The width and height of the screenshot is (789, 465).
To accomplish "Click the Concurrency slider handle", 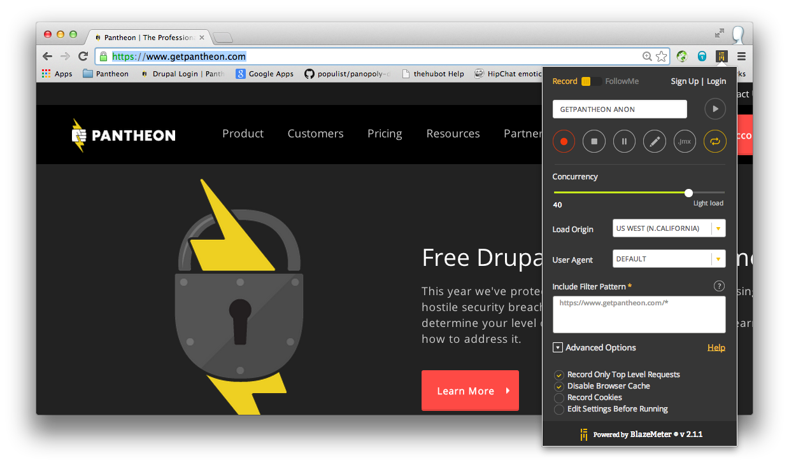I will (x=688, y=193).
